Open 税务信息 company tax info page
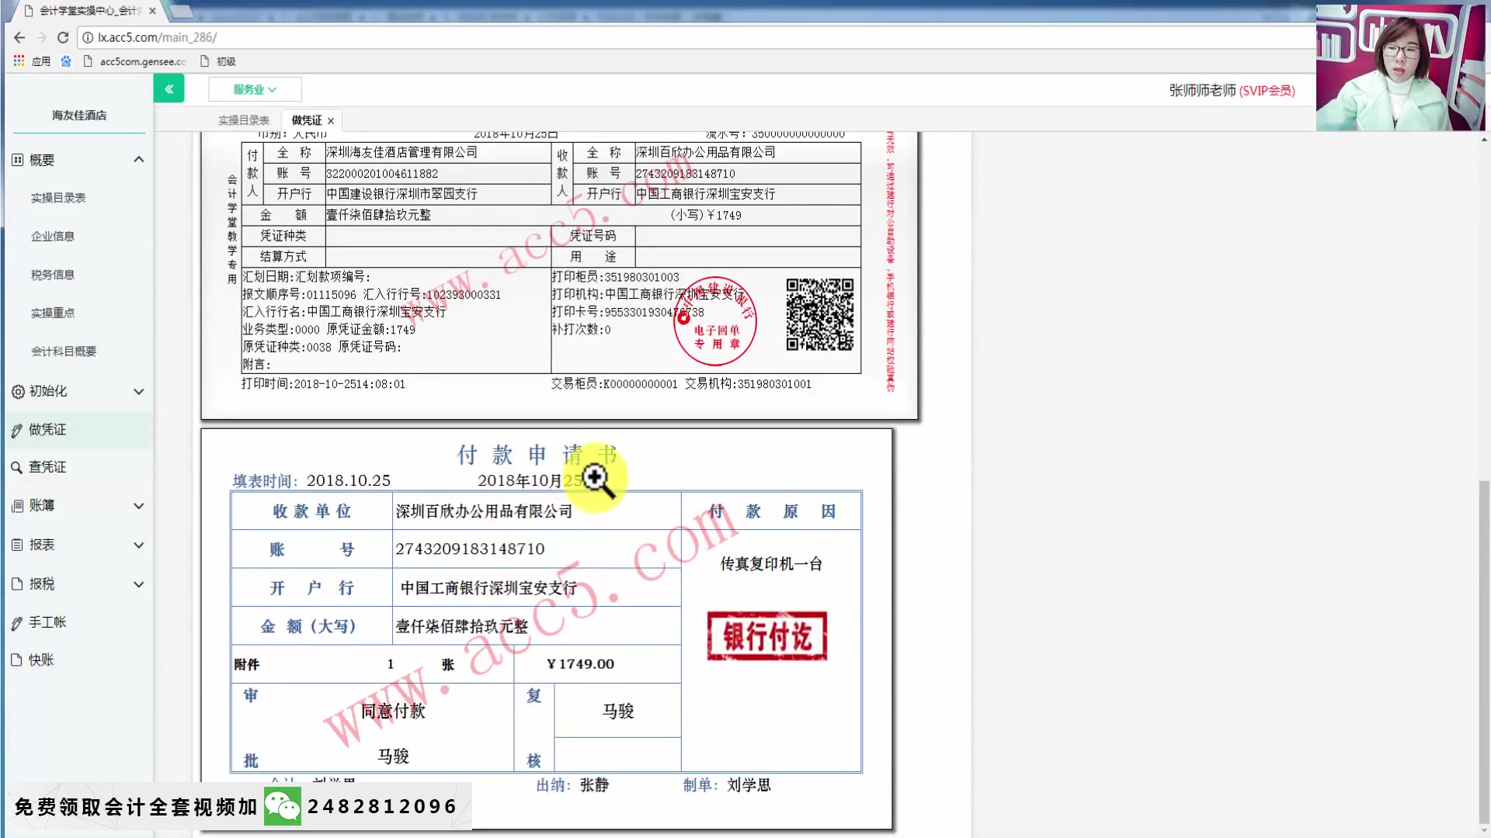Image resolution: width=1491 pixels, height=838 pixels. tap(53, 274)
